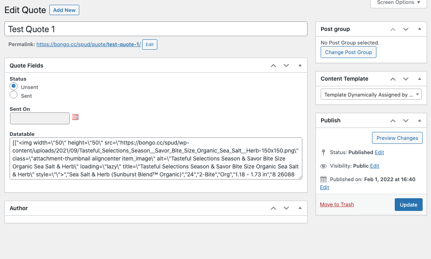
Task: Click the visibility eye icon
Action: tap(323, 166)
